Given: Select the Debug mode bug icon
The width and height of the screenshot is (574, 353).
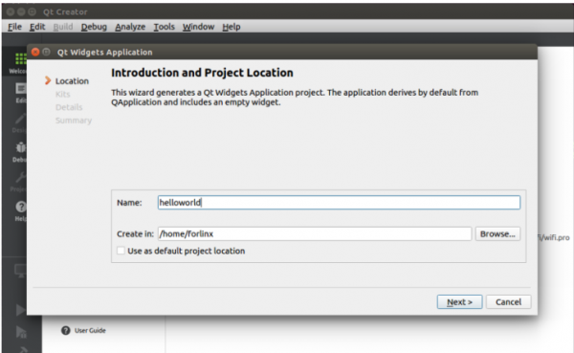Looking at the screenshot, I should point(20,147).
